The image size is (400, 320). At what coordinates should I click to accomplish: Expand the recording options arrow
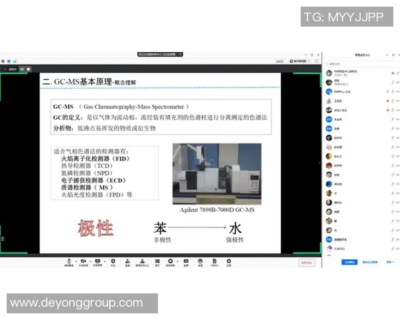click(x=177, y=261)
